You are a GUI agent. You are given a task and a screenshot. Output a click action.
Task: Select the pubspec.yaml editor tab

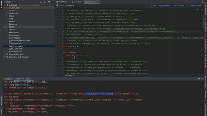pyautogui.click(x=92, y=2)
